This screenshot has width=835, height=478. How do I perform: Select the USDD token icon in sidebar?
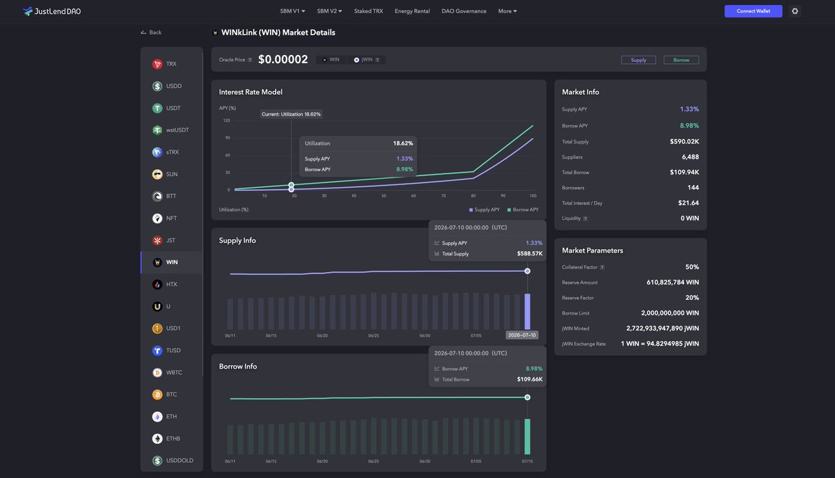[157, 86]
